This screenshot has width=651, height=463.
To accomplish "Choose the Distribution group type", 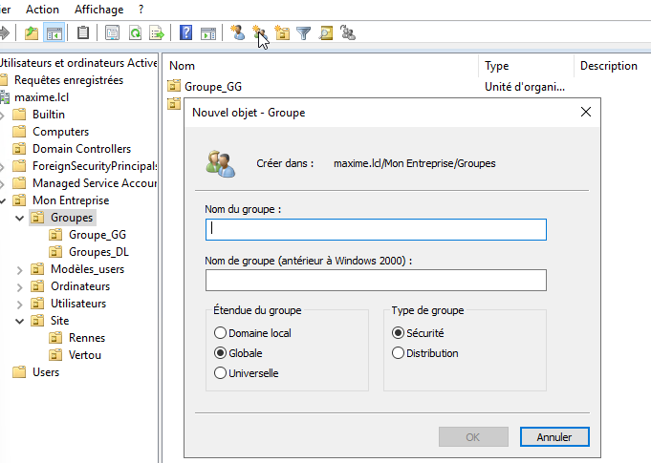I will point(399,353).
